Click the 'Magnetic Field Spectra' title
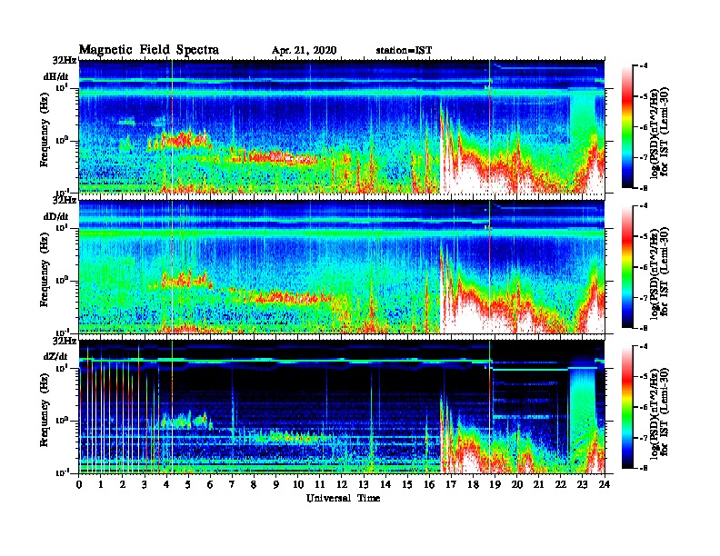This screenshot has height=556, width=720. [x=149, y=50]
